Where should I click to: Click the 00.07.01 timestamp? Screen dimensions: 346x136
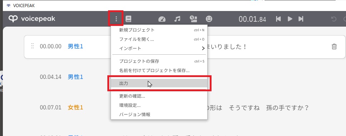[51, 108]
